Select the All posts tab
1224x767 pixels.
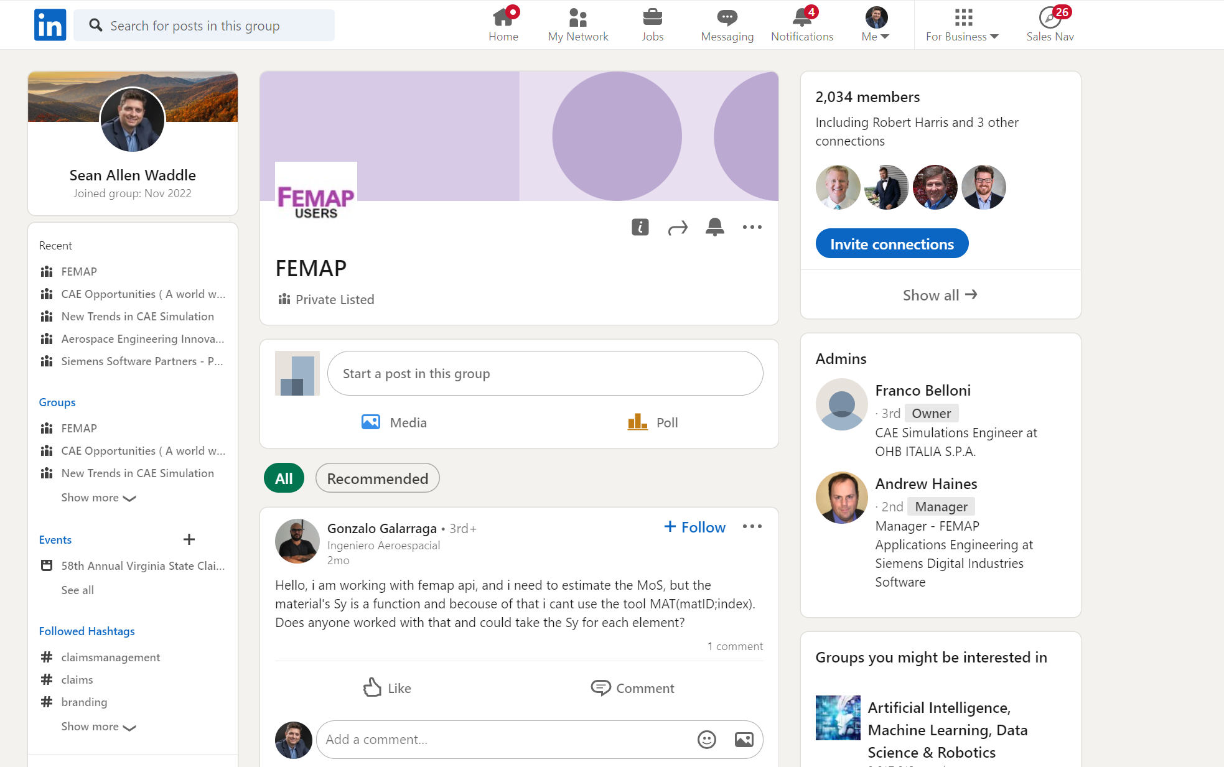[284, 478]
